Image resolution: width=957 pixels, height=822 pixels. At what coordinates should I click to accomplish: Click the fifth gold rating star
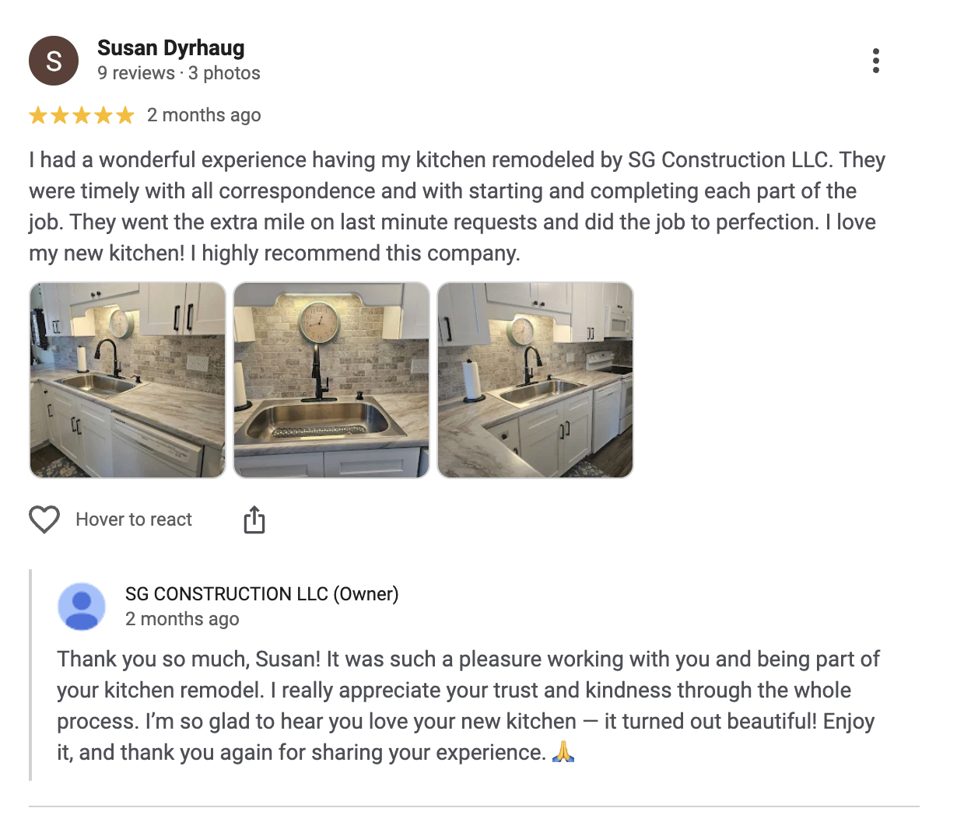tap(125, 116)
